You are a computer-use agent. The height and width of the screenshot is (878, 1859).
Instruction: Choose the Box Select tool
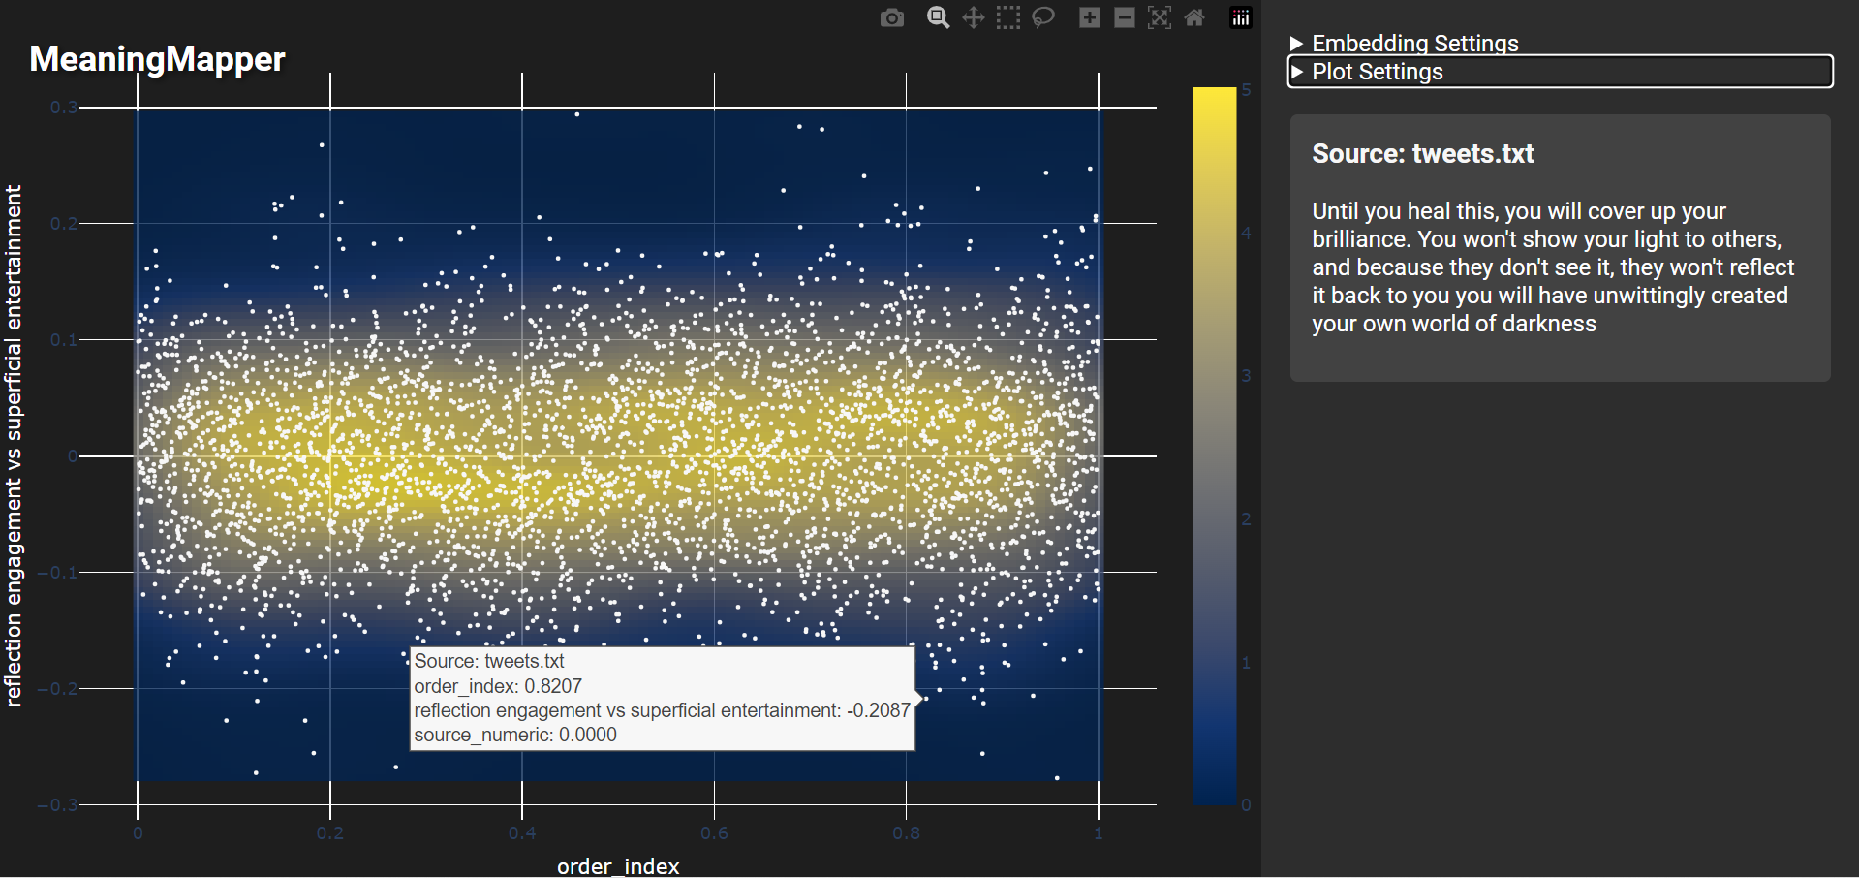1008,17
